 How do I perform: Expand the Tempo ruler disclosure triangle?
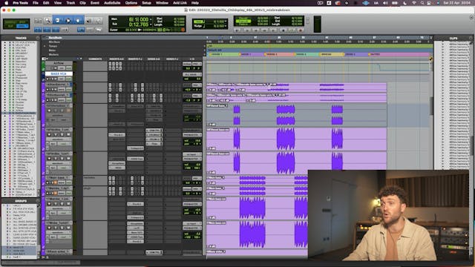[x=45, y=46]
